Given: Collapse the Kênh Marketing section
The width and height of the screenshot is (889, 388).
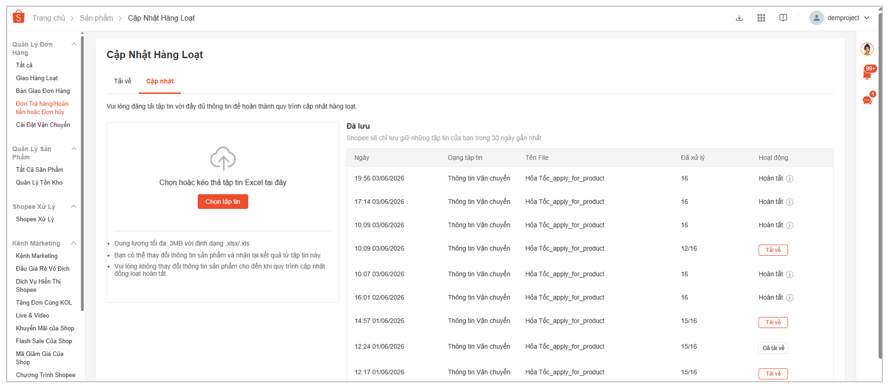Looking at the screenshot, I should [74, 243].
